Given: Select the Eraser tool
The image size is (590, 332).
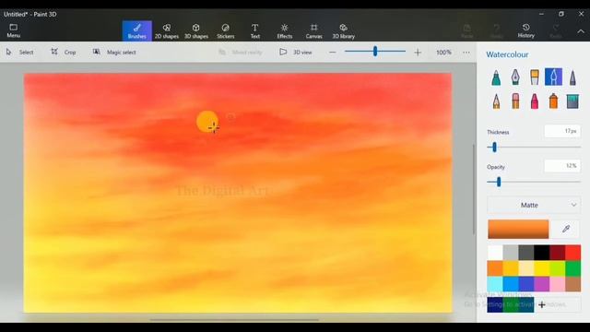Looking at the screenshot, I should [x=515, y=101].
